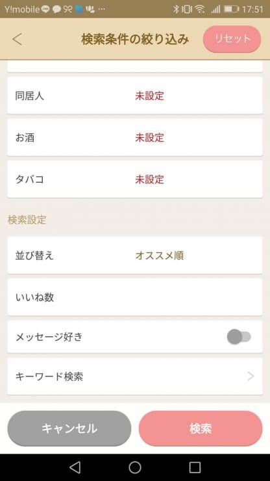Open the お酒 setting row
This screenshot has height=481, width=270.
pyautogui.click(x=135, y=137)
